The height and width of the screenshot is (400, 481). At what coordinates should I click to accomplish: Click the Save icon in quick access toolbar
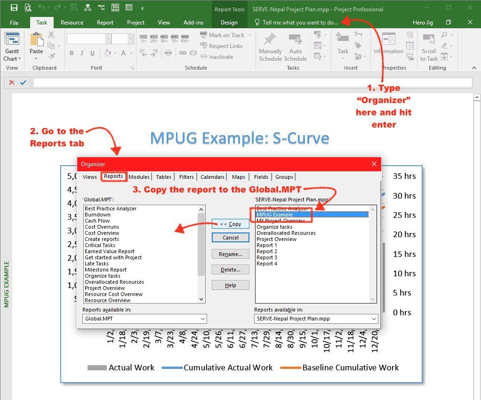[14, 8]
